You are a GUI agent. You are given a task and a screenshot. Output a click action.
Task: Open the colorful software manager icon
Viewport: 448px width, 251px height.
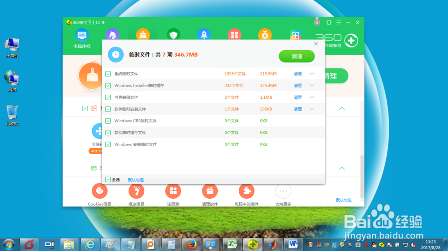(x=295, y=35)
